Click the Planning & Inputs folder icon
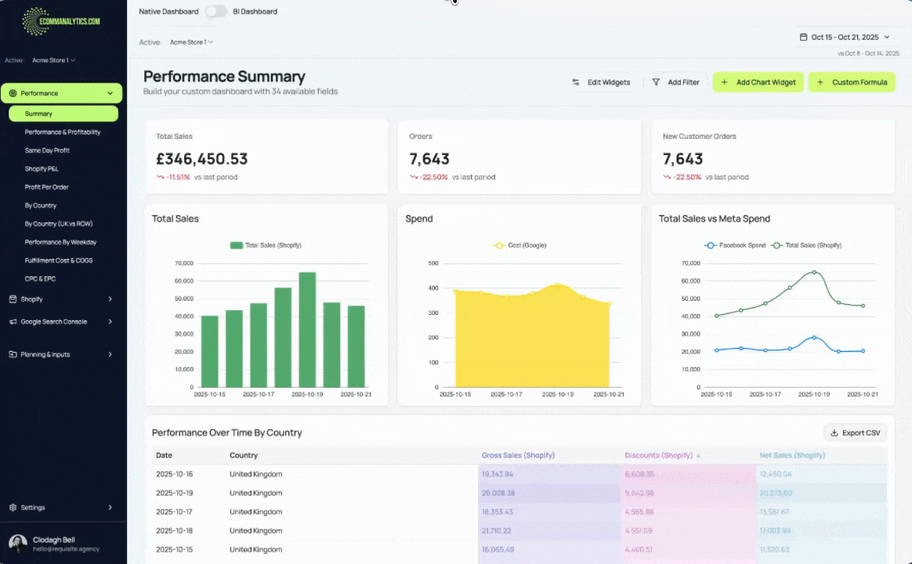Image resolution: width=912 pixels, height=564 pixels. [x=13, y=354]
